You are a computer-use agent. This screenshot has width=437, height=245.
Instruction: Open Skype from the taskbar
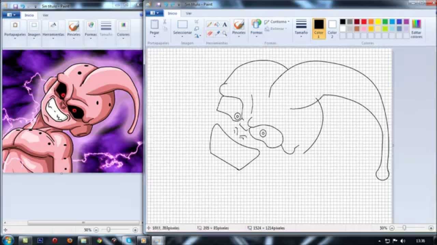[x=129, y=240]
